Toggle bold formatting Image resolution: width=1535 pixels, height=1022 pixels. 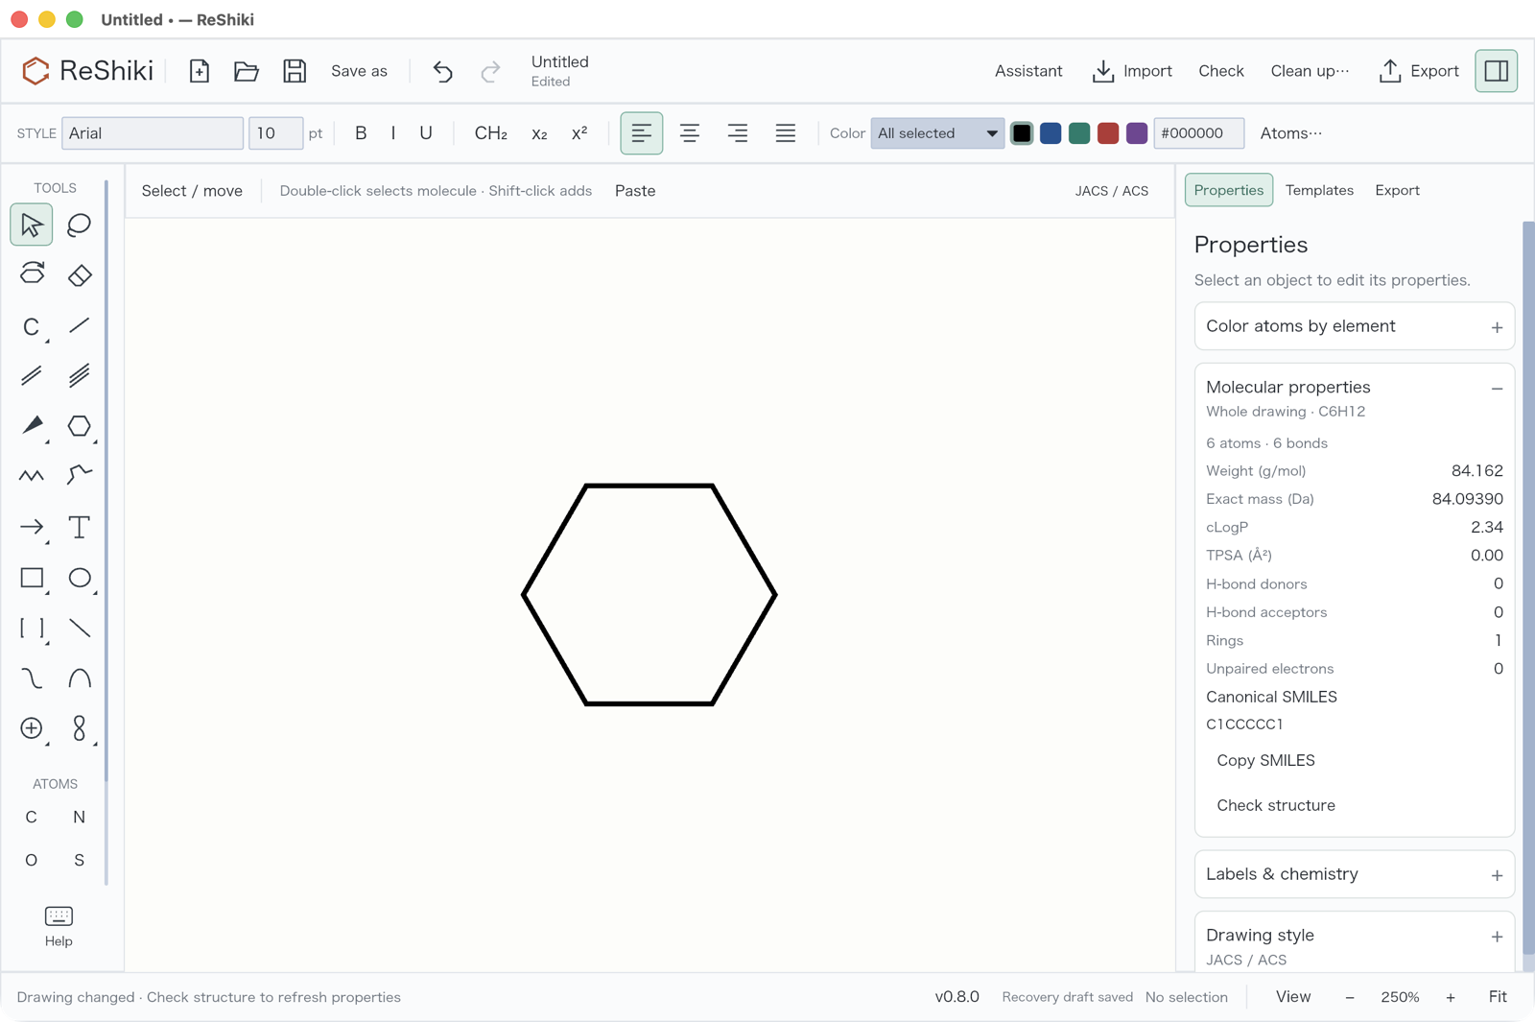click(361, 133)
